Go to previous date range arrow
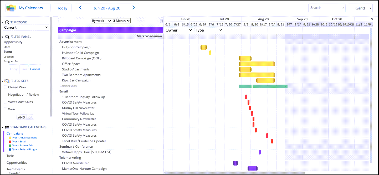The height and width of the screenshot is (175, 379). [x=80, y=8]
